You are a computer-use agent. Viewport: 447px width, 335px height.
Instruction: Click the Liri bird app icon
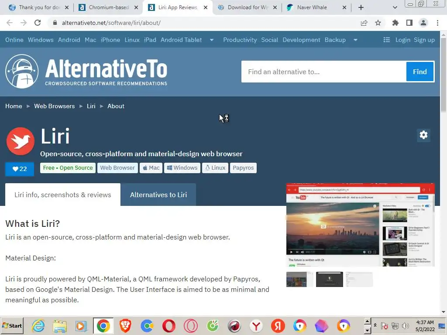click(21, 141)
